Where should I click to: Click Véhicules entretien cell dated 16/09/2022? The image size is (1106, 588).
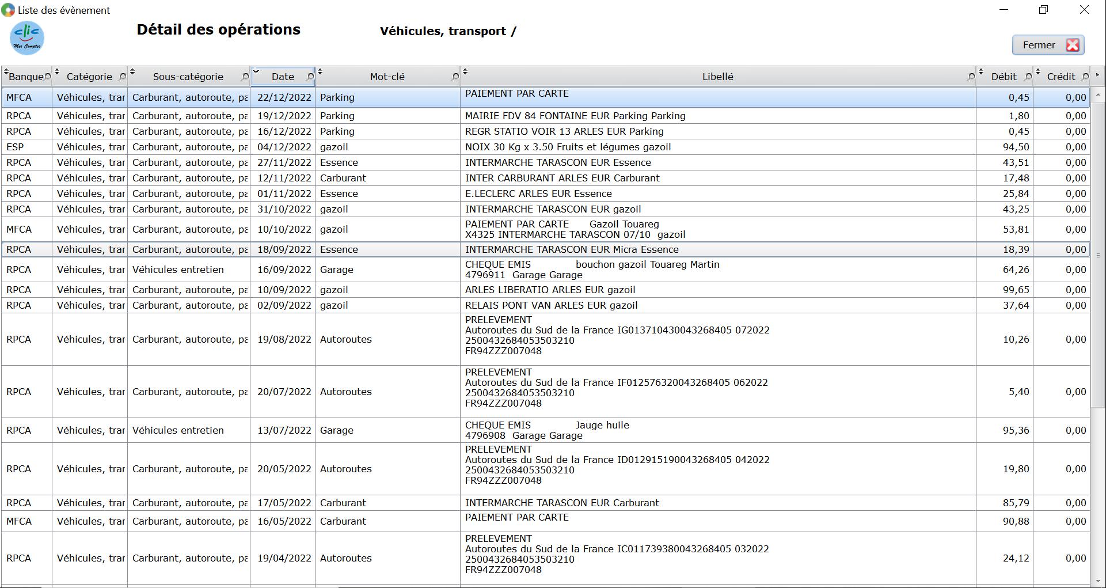[189, 270]
